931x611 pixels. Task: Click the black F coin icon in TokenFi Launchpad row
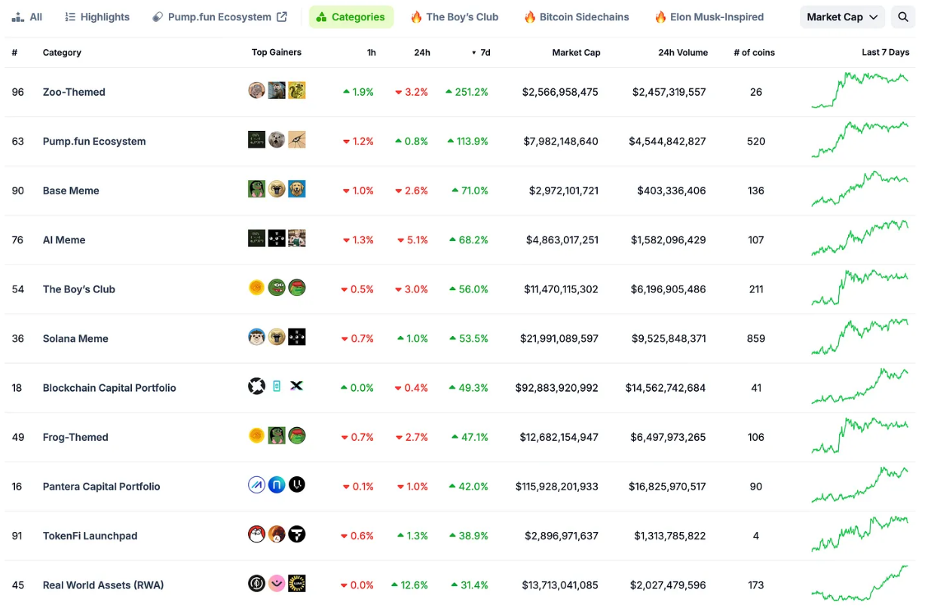point(296,534)
